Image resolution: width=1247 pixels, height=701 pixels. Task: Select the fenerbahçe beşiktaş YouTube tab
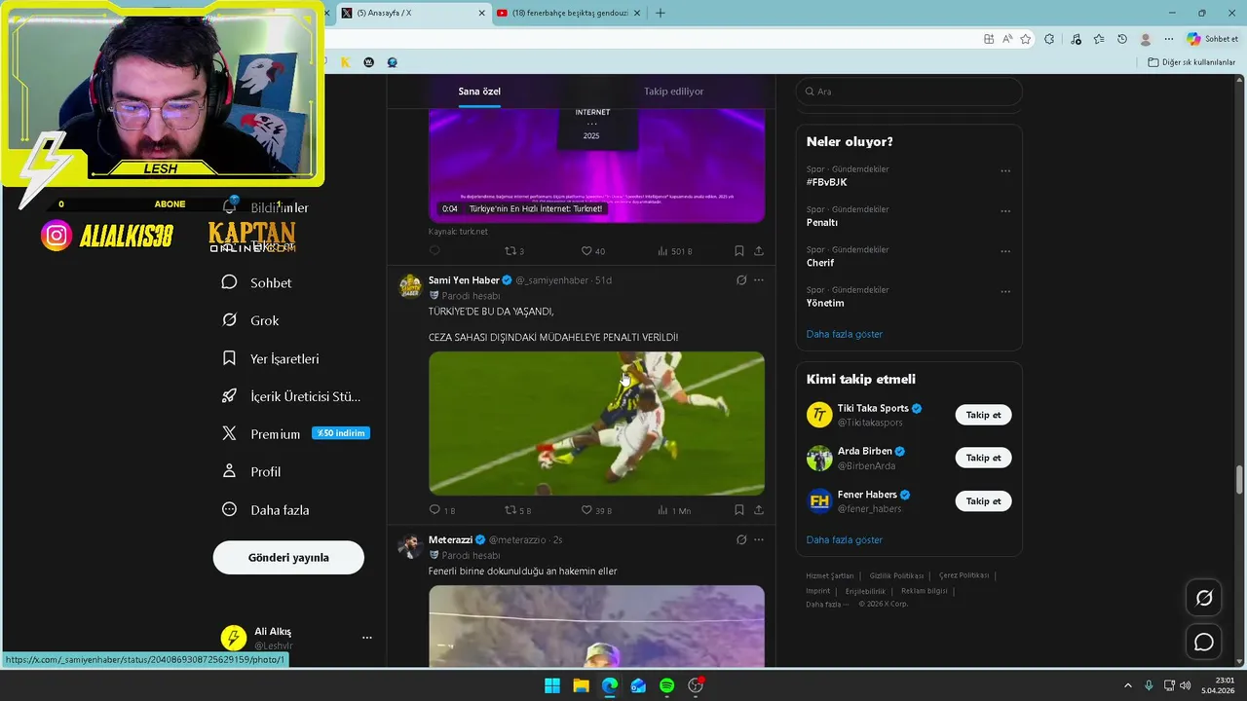[x=568, y=13]
